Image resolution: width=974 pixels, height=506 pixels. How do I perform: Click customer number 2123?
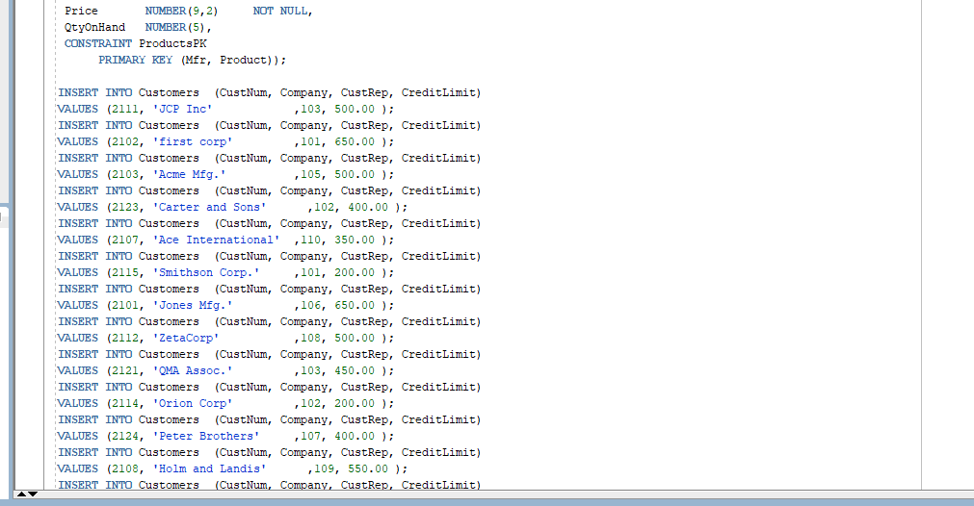click(x=125, y=207)
